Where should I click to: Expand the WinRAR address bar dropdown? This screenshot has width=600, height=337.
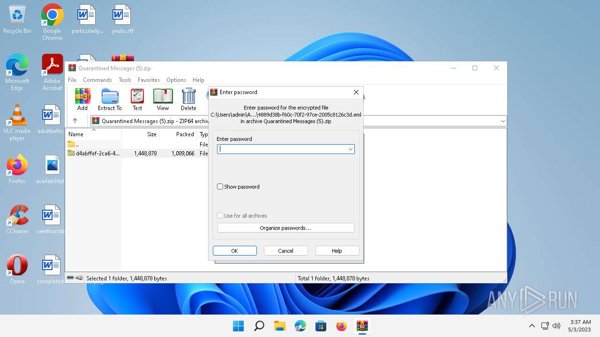pos(502,121)
